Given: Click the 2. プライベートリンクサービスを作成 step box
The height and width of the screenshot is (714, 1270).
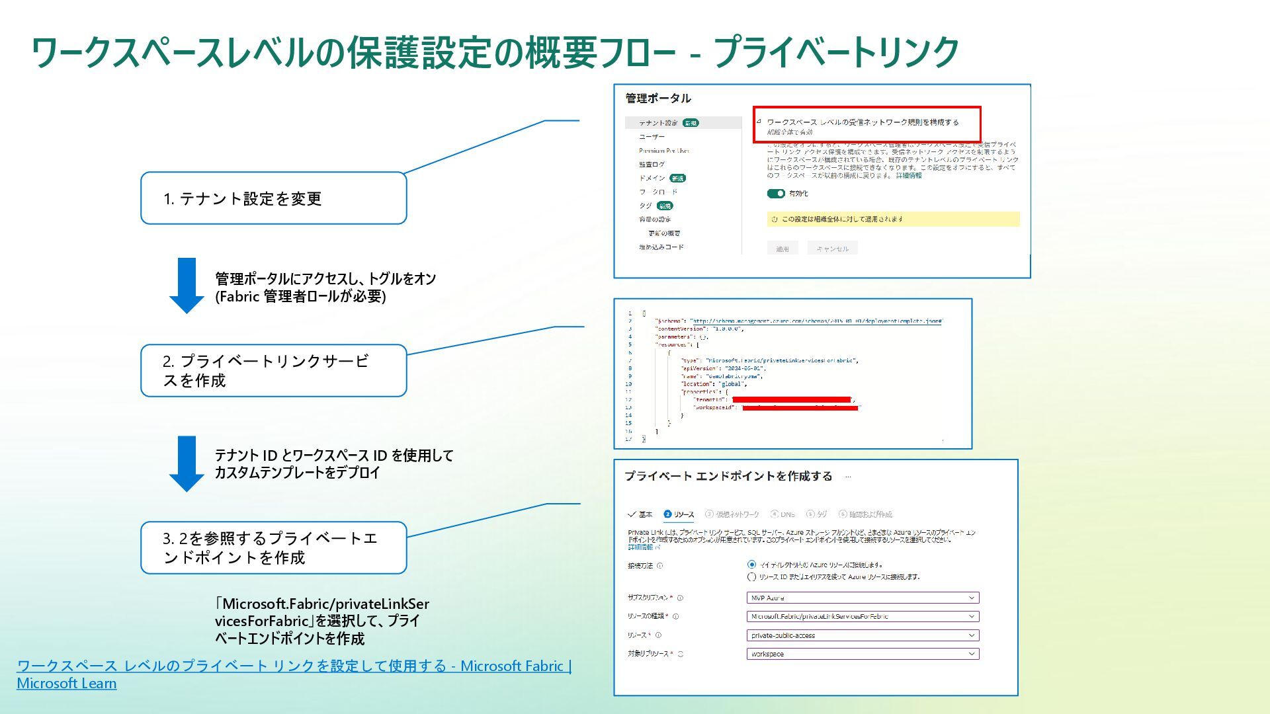Looking at the screenshot, I should pos(273,370).
